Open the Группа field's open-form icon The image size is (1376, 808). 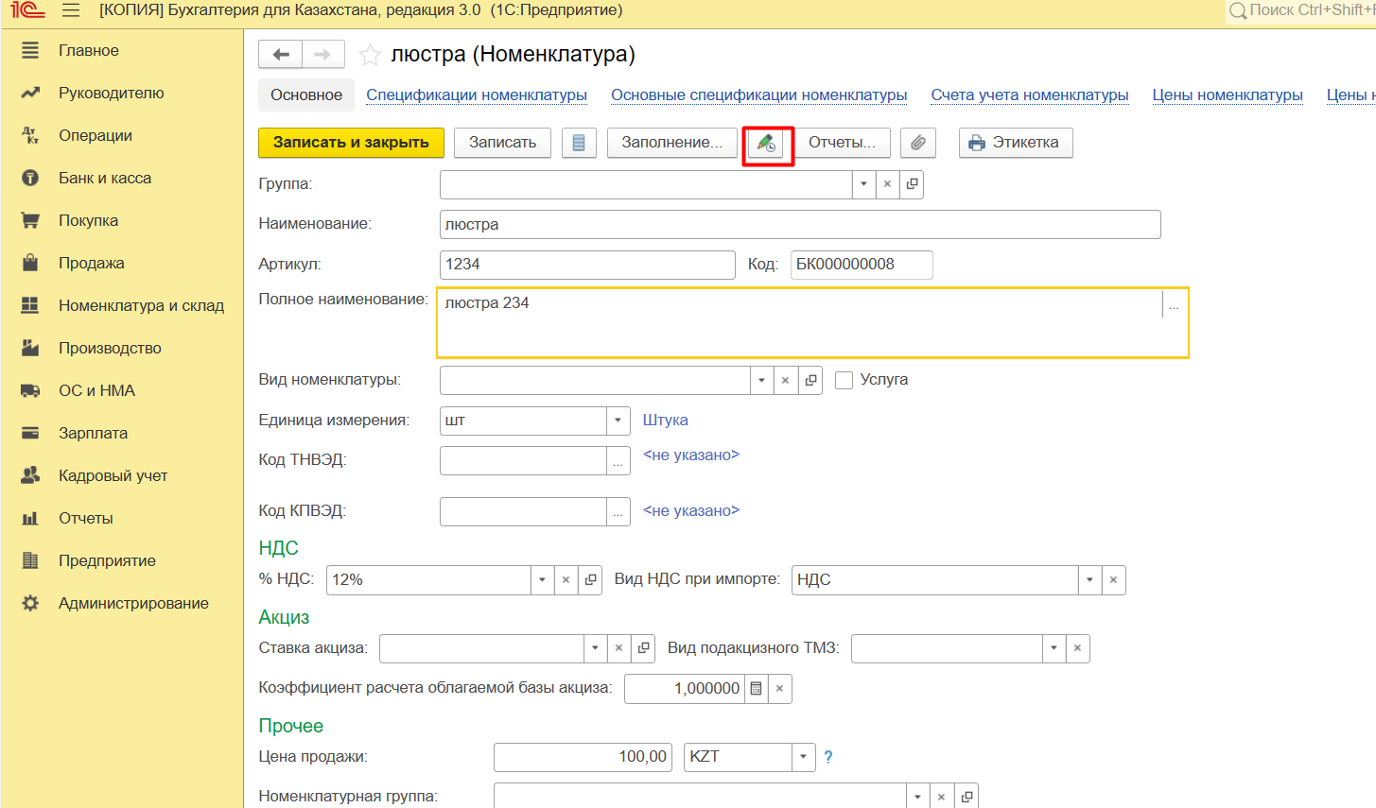click(912, 184)
